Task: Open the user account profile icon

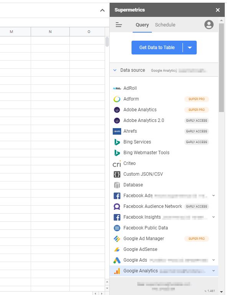Action: pos(209,25)
